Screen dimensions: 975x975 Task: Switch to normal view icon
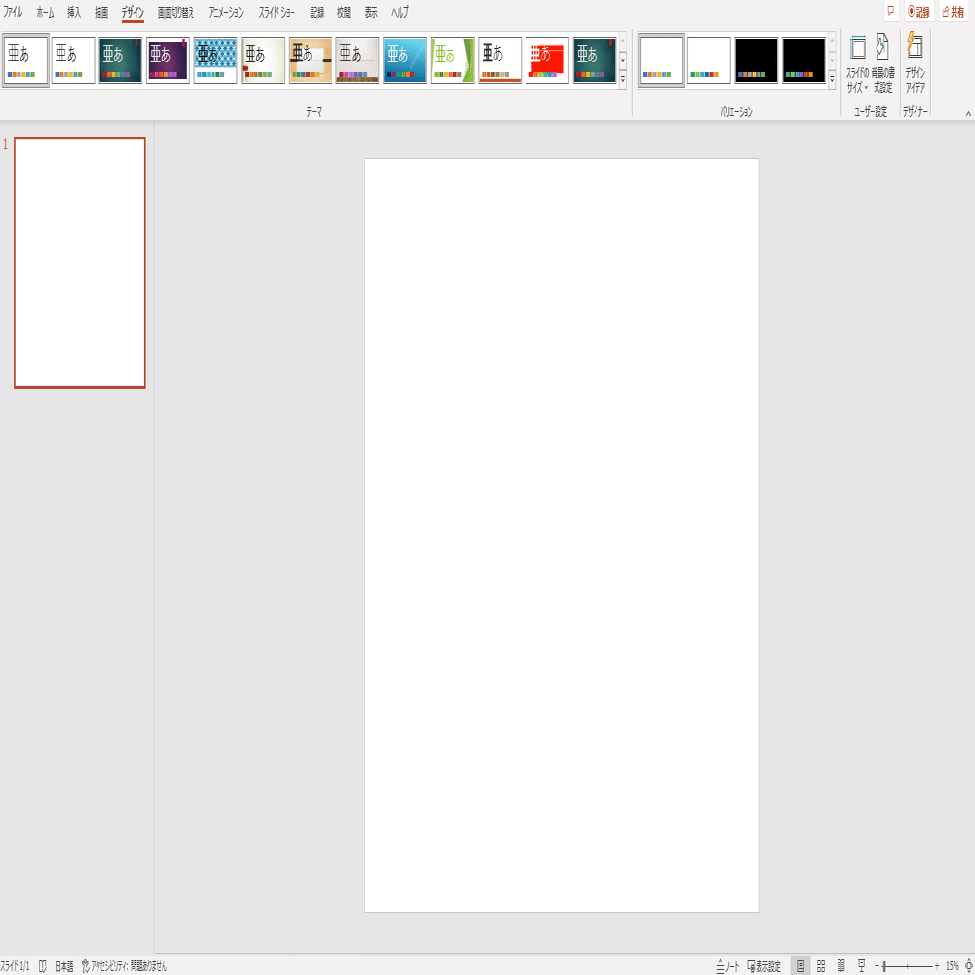800,965
